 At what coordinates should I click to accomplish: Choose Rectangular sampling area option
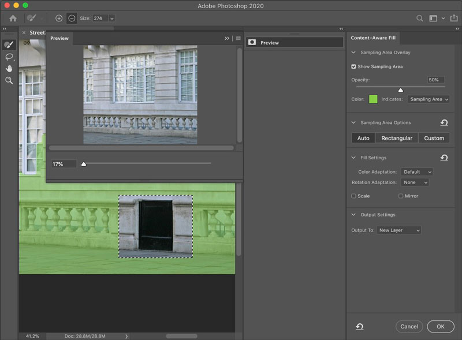[396, 138]
